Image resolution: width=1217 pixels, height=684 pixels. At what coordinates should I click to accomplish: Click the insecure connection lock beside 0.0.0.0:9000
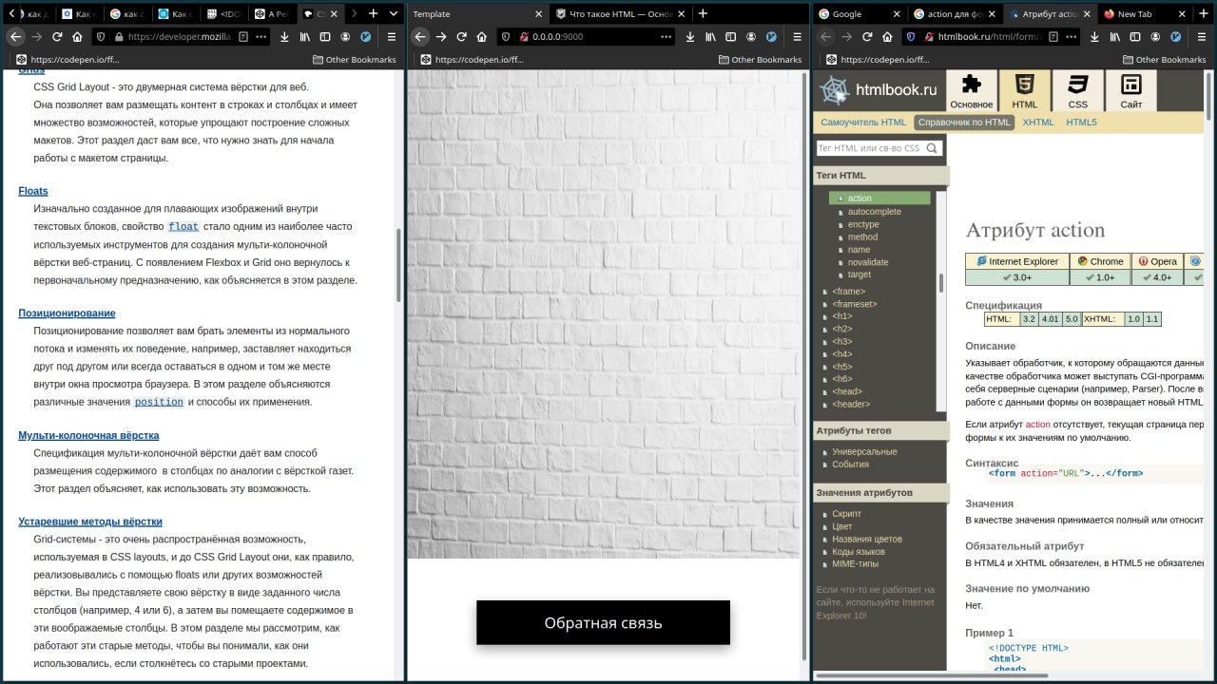[522, 36]
